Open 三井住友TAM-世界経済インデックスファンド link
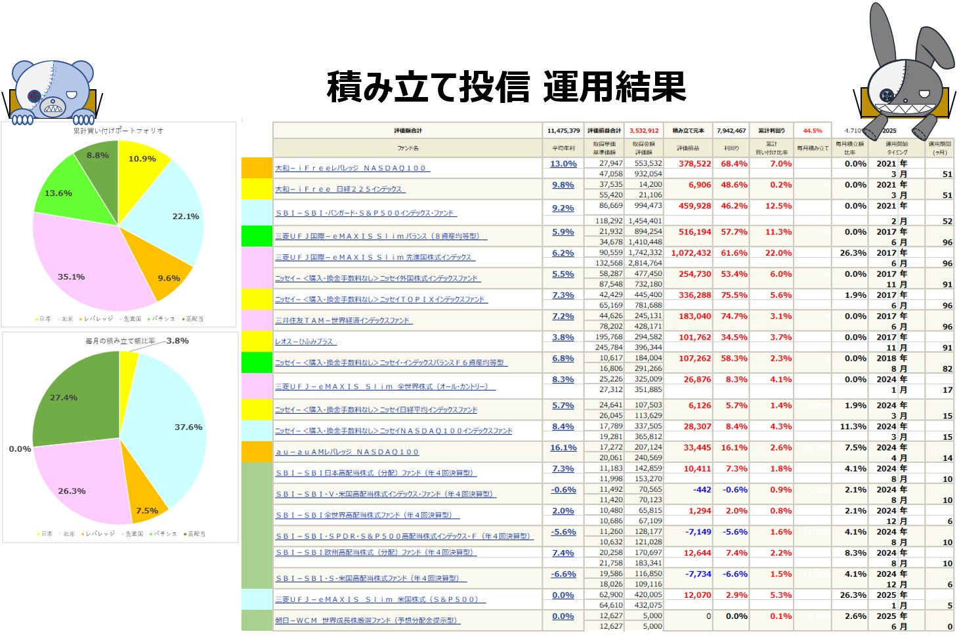 coord(343,321)
